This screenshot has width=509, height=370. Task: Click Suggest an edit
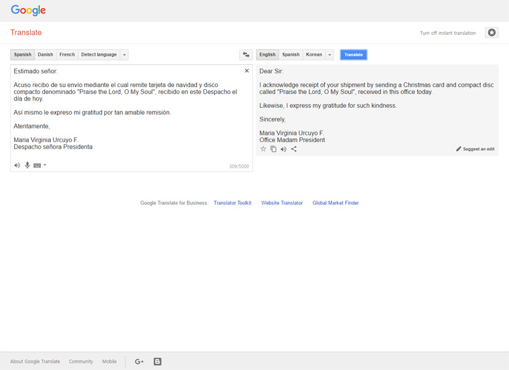[476, 149]
